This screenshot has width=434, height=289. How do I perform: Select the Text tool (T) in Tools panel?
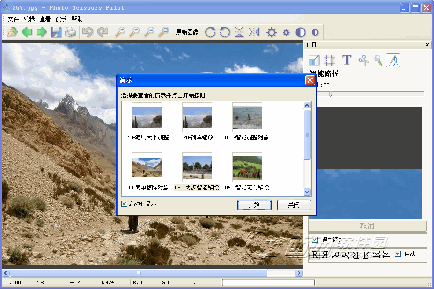346,60
